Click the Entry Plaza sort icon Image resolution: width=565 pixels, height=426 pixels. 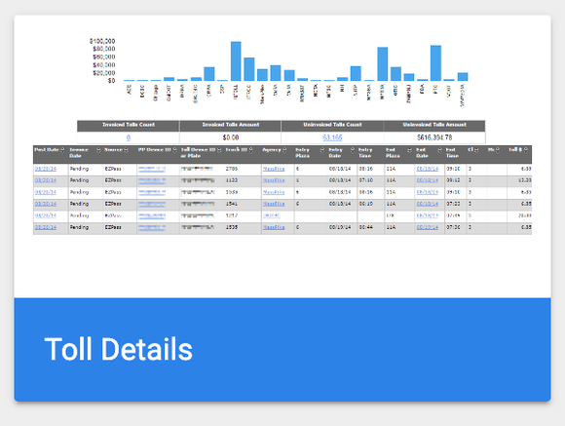click(322, 150)
